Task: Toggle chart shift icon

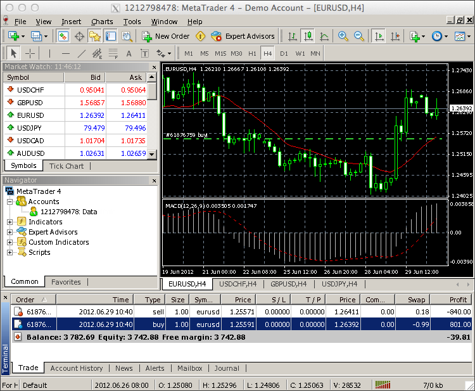Action: pos(395,36)
